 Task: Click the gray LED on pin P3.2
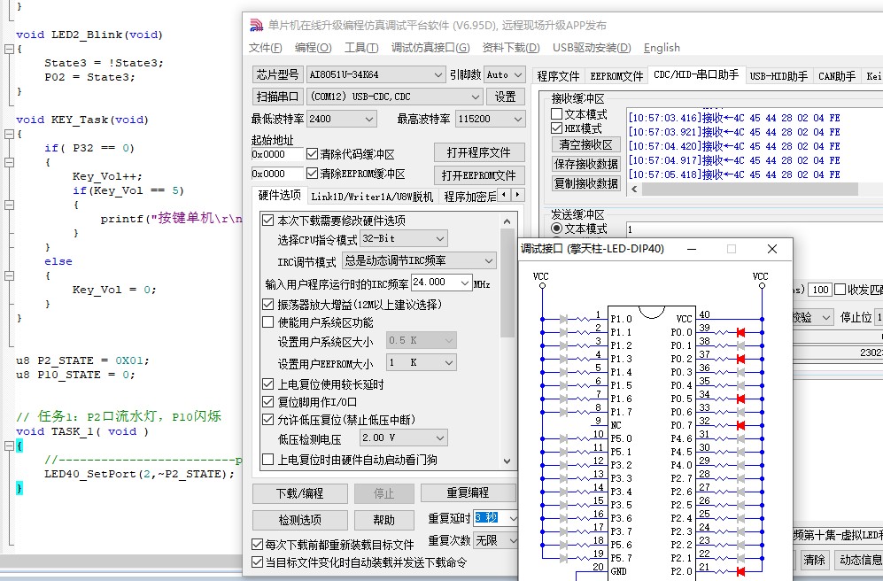[563, 466]
